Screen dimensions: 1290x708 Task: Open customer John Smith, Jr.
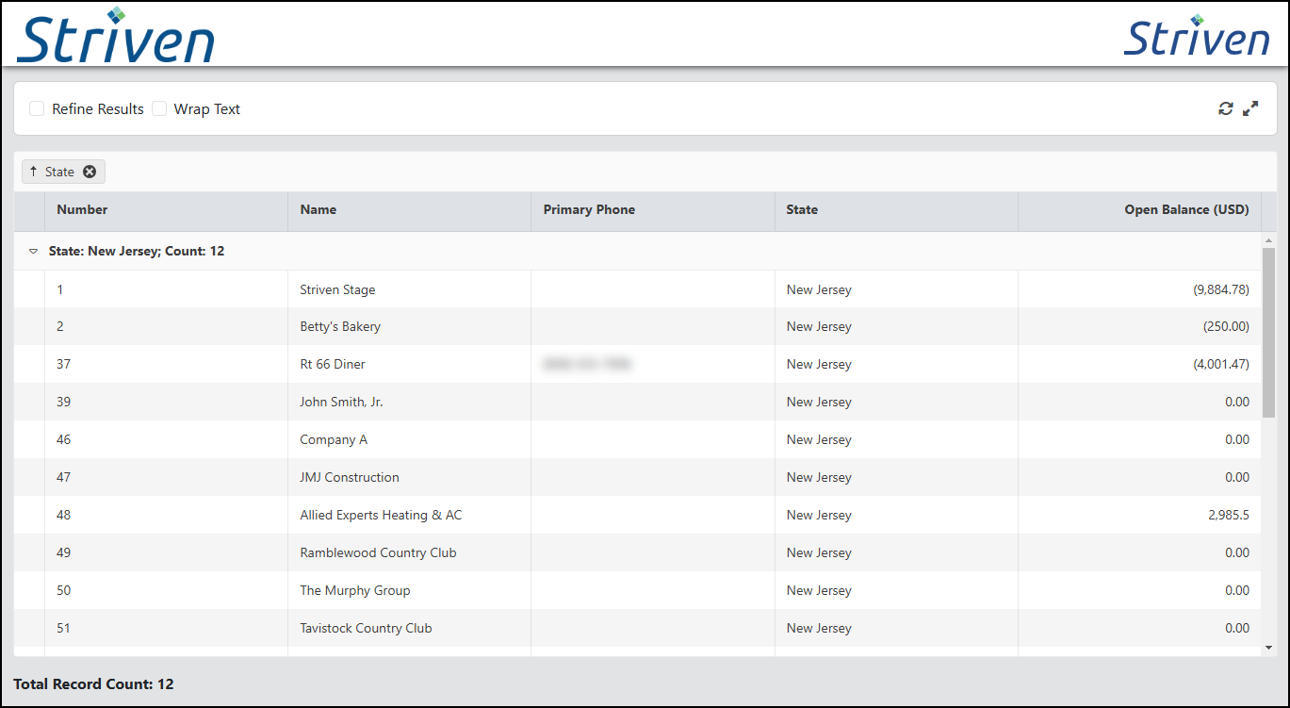341,402
